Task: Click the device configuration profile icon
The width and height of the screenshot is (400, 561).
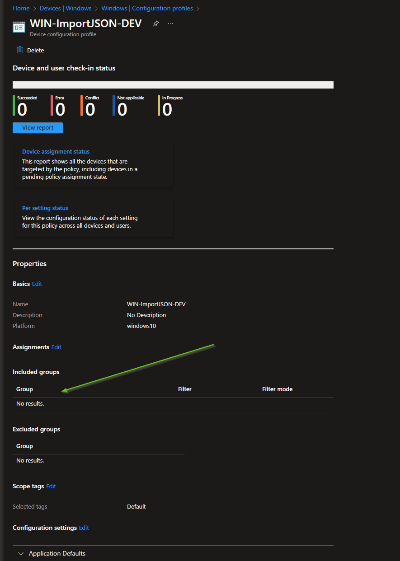Action: click(19, 27)
